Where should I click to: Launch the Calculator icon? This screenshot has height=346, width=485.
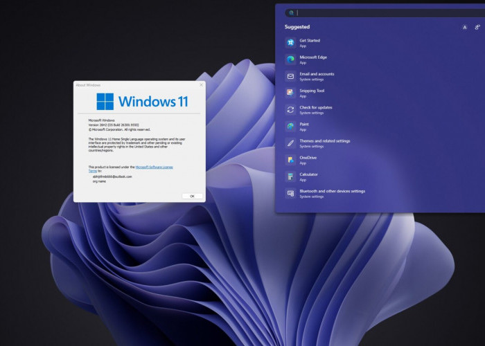[290, 176]
